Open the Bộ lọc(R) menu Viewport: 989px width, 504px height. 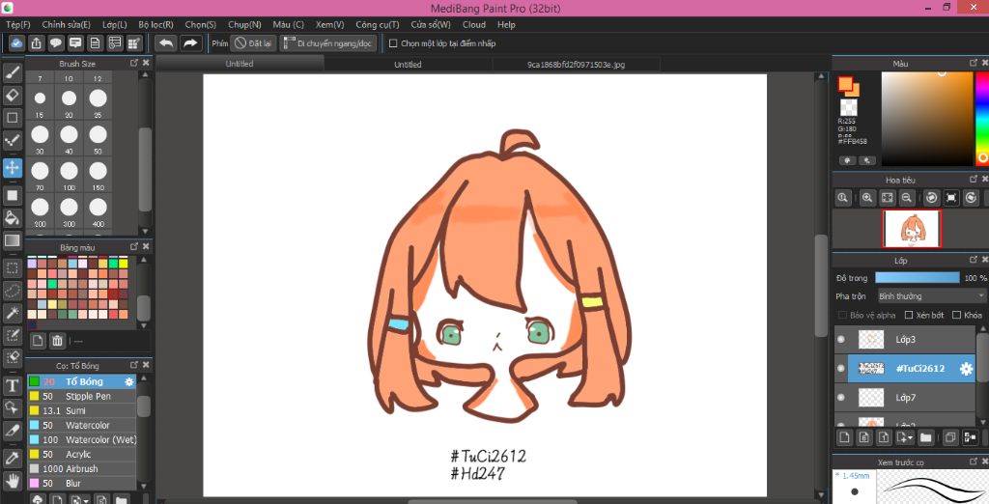[155, 24]
